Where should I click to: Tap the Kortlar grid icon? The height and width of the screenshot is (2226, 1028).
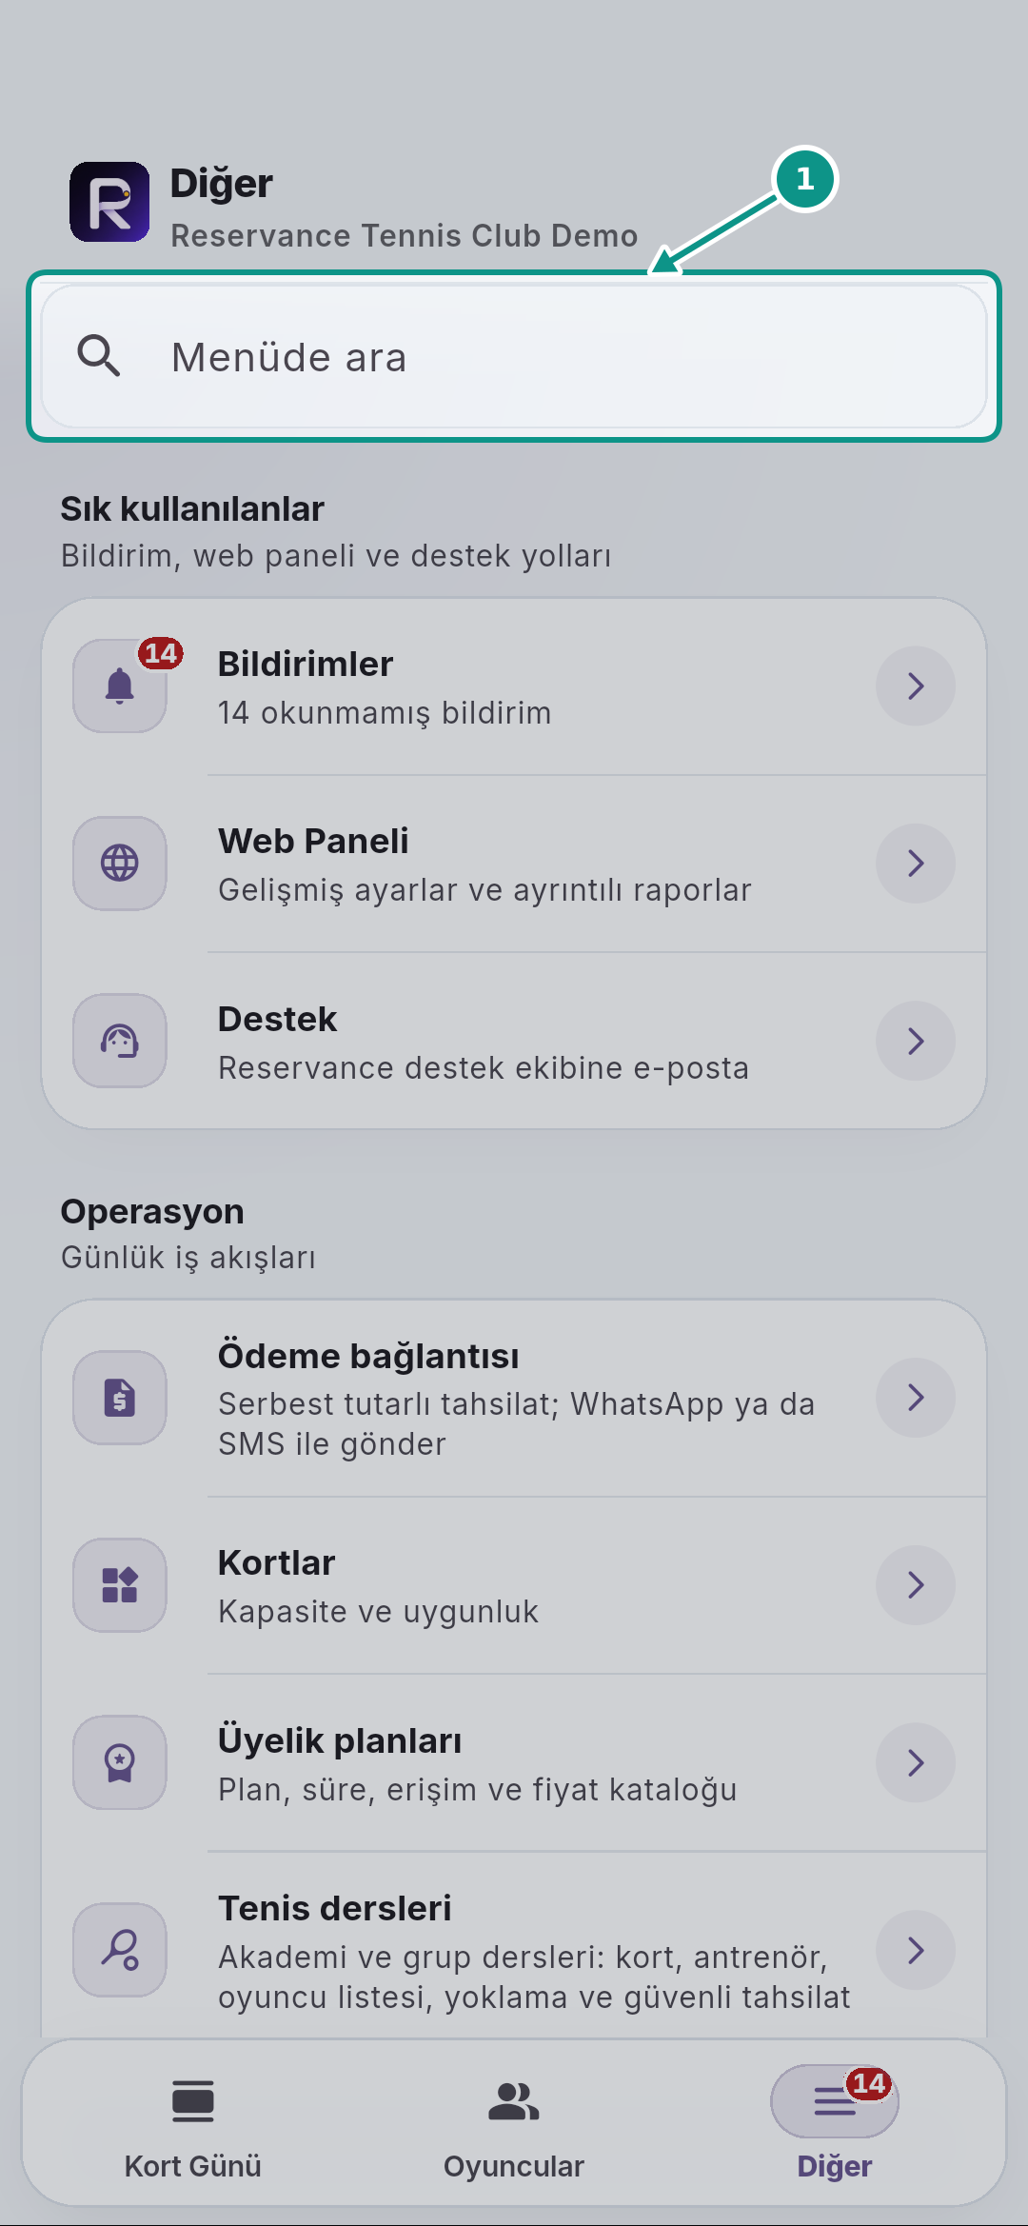point(120,1585)
